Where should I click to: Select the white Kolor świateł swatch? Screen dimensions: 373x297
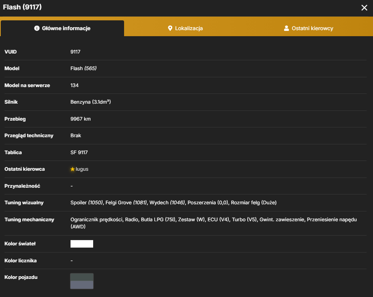point(82,244)
